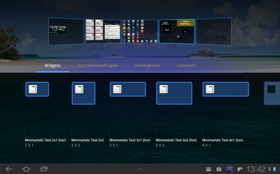
Task: Select the home screen with note widgets
Action: 103,32
